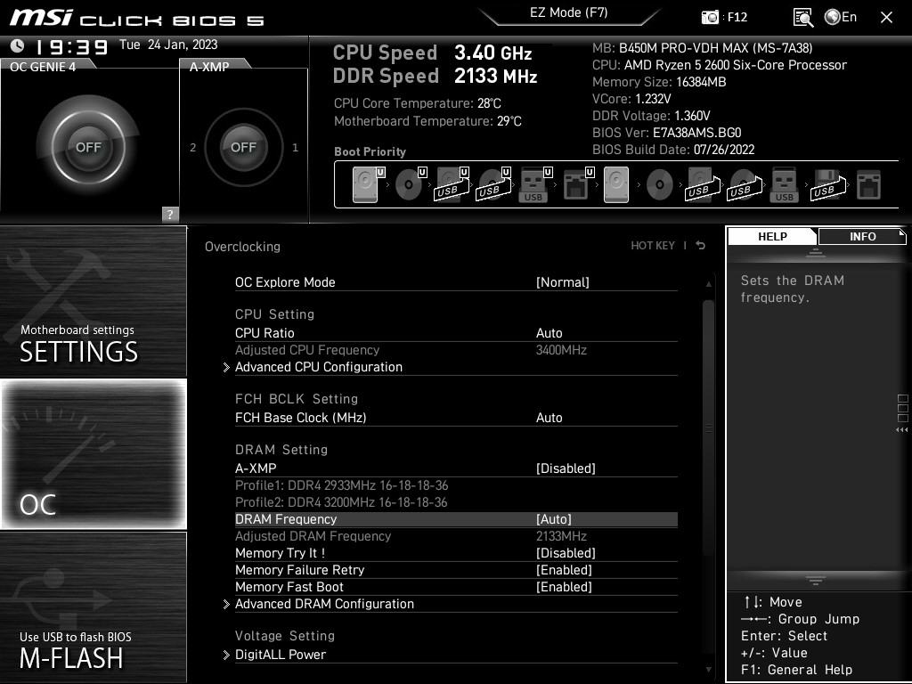Go back using the return arrow beside HOT KEY

700,246
